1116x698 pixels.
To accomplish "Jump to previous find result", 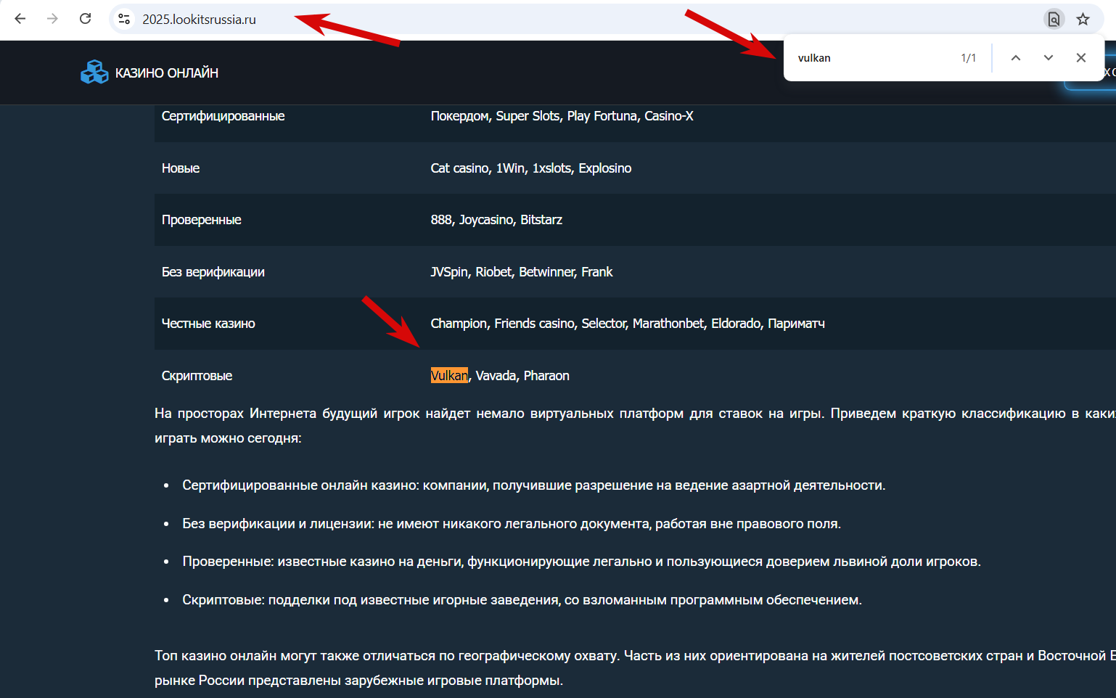I will tap(1016, 58).
